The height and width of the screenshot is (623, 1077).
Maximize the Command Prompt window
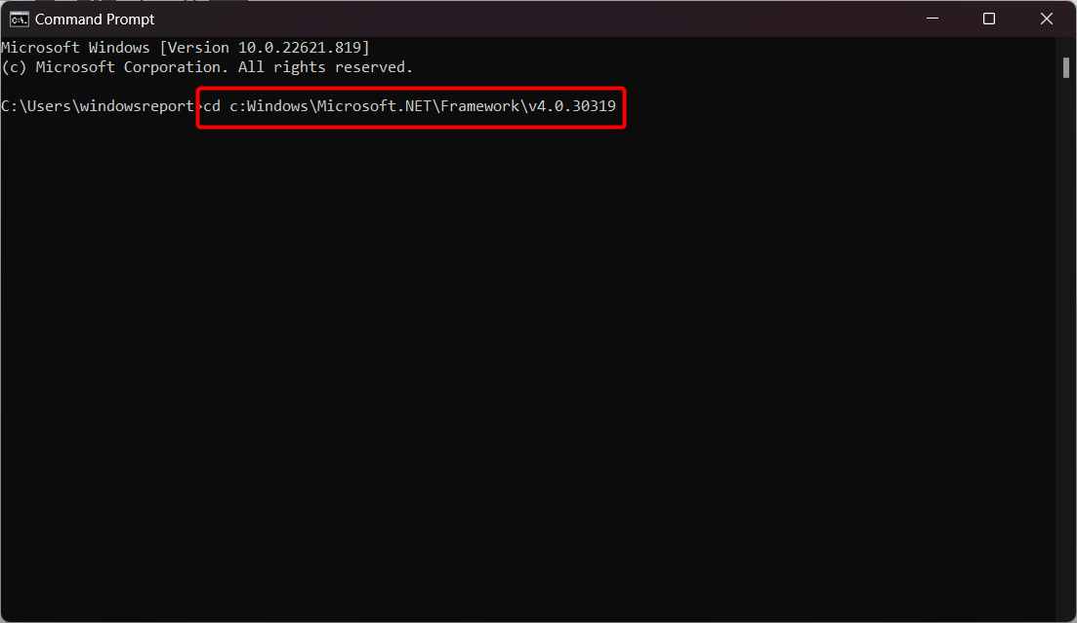[989, 19]
